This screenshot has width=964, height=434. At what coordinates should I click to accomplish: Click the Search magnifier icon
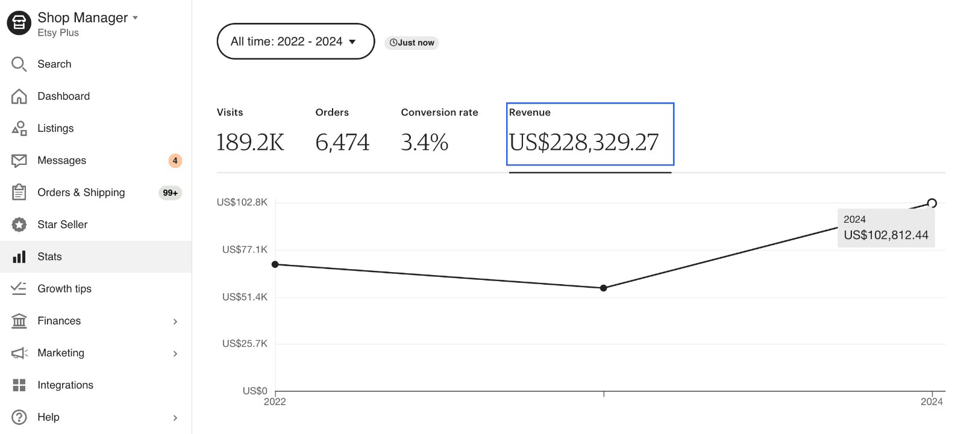pyautogui.click(x=19, y=64)
